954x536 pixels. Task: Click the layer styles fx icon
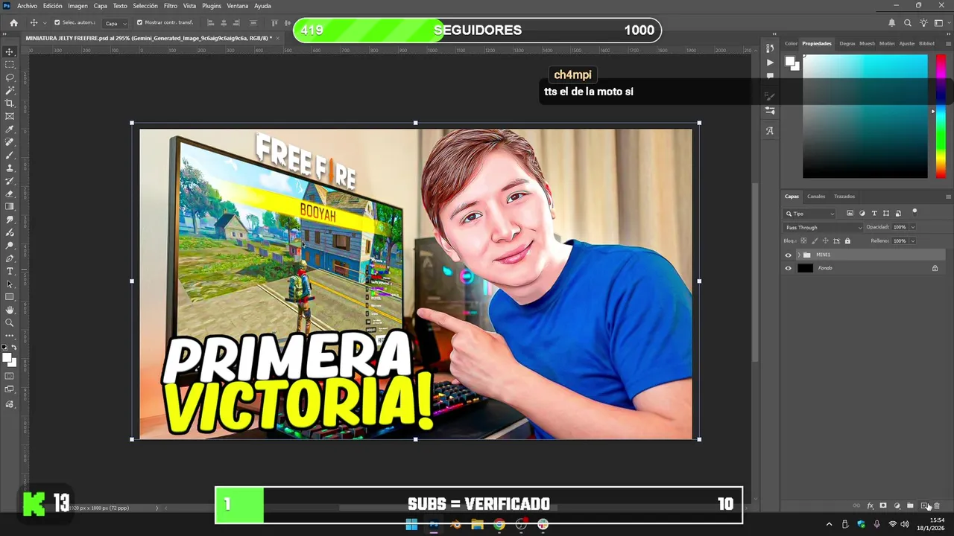870,506
